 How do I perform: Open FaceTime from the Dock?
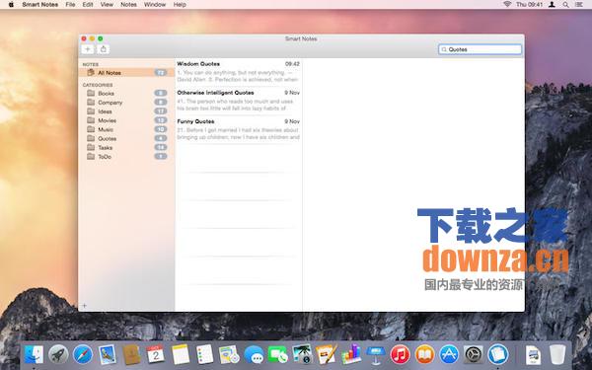[x=278, y=354]
